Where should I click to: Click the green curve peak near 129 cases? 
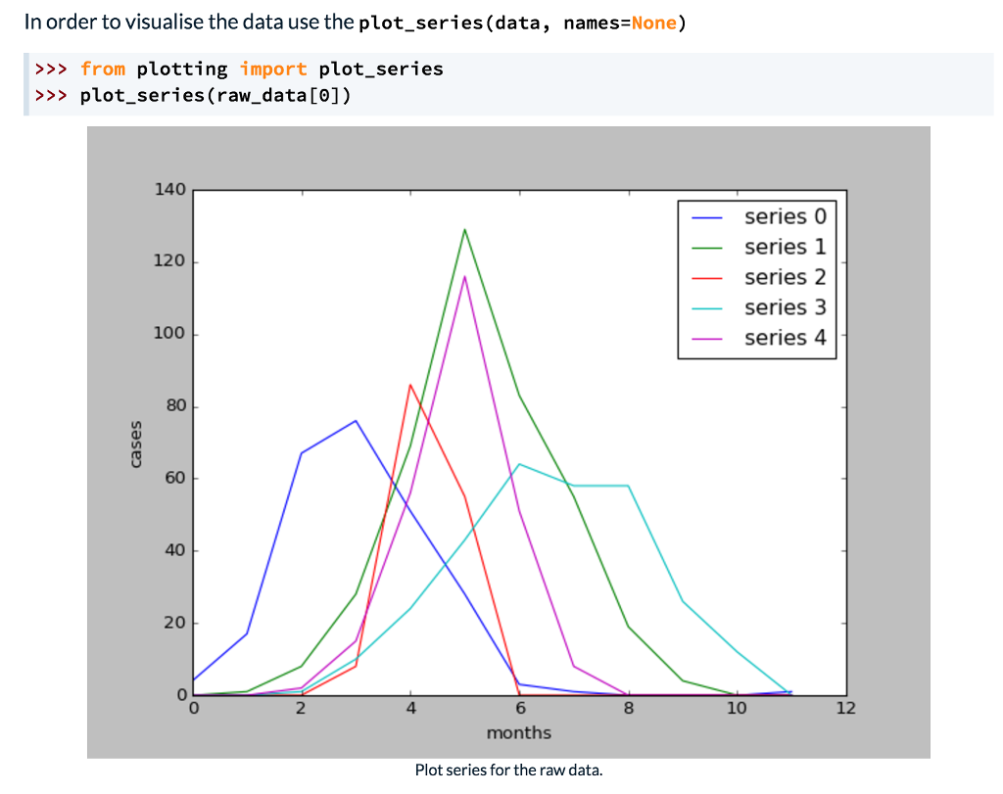click(x=465, y=230)
